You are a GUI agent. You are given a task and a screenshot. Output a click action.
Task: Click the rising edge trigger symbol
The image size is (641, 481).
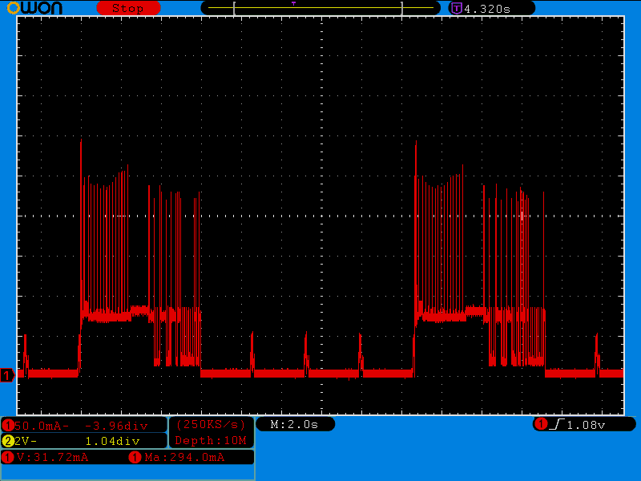557,424
